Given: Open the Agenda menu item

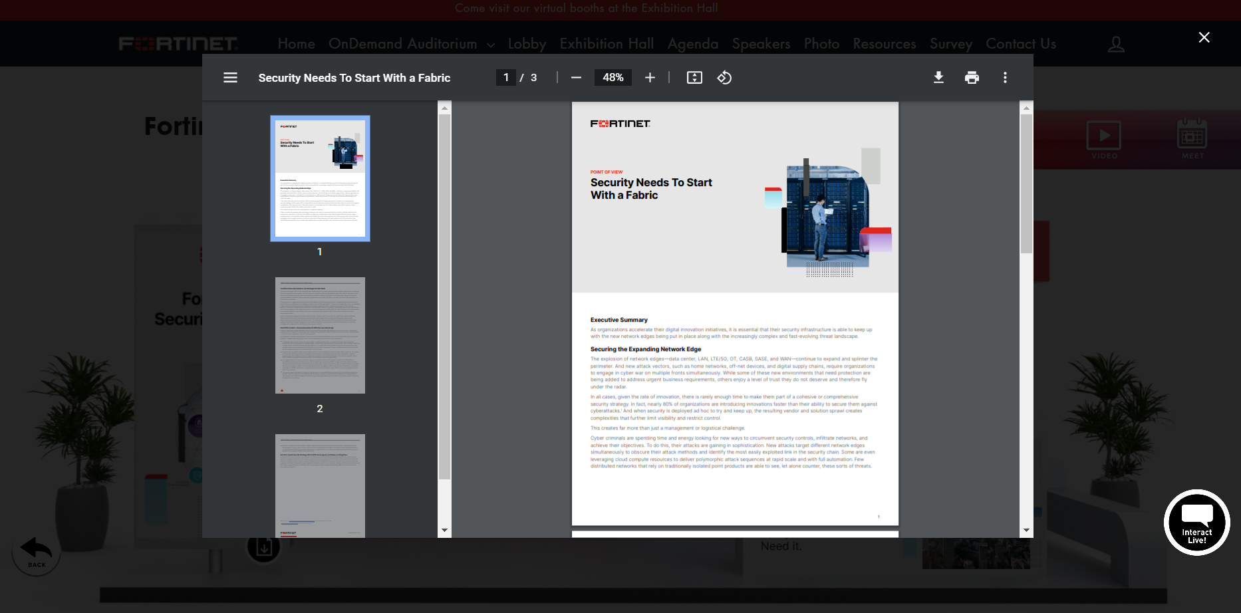Looking at the screenshot, I should [x=692, y=44].
